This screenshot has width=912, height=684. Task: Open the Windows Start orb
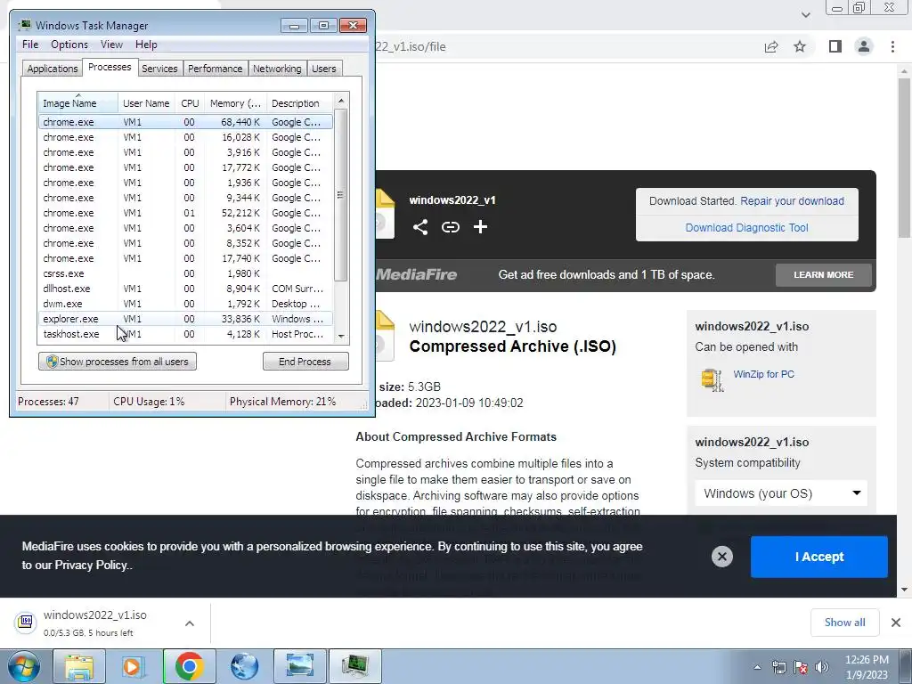coord(24,666)
